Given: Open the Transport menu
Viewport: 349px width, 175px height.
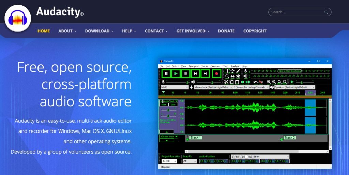Looking at the screenshot, I should [x=194, y=66].
